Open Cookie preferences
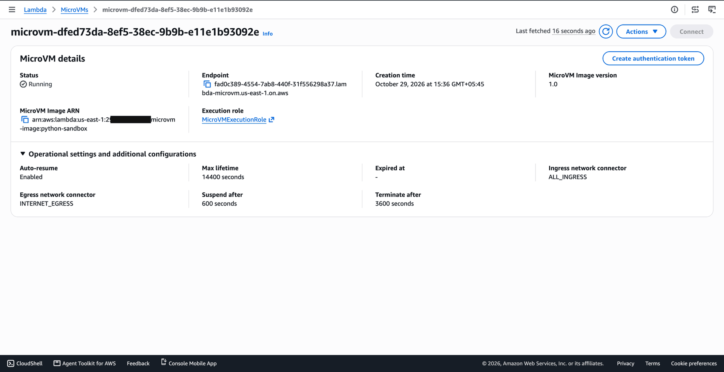The width and height of the screenshot is (724, 372). pos(694,363)
